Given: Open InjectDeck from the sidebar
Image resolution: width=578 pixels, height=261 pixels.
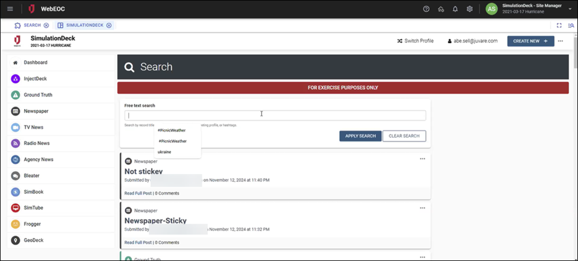Looking at the screenshot, I should (35, 79).
